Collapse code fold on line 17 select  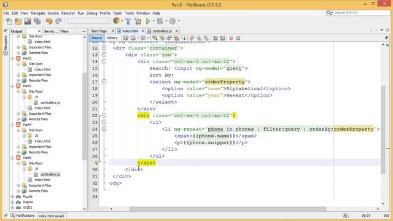(104, 82)
